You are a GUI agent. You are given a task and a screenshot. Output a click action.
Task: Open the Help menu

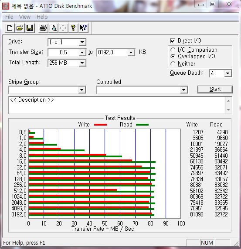42,17
